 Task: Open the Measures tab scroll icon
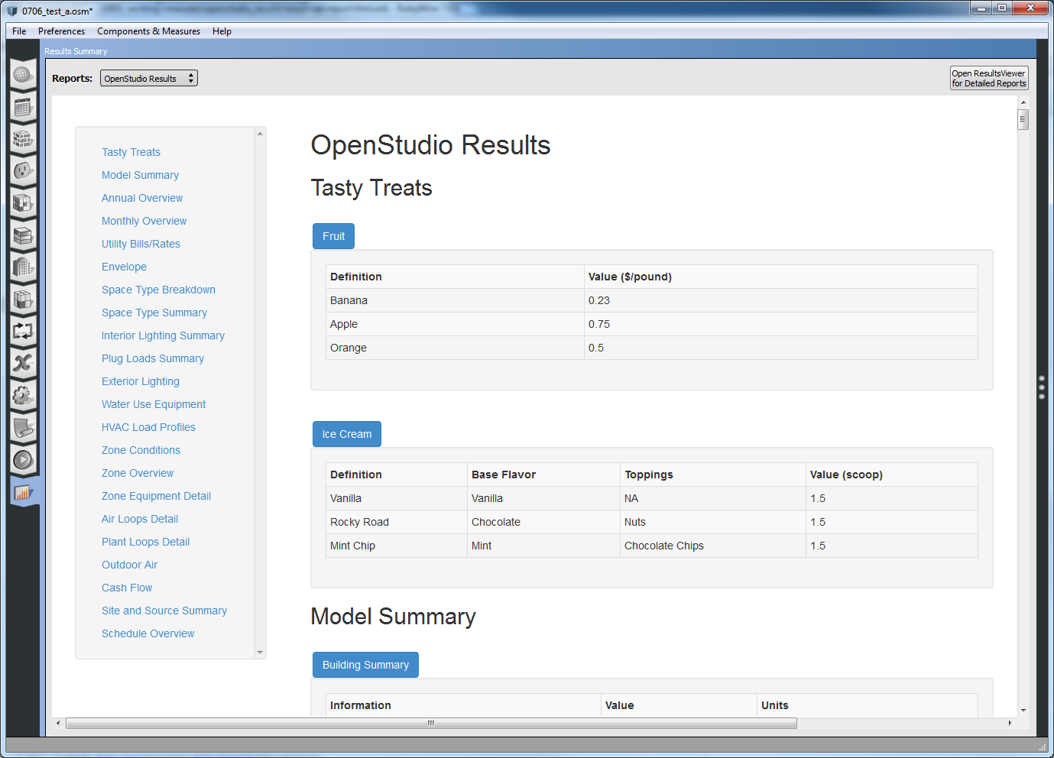[23, 427]
